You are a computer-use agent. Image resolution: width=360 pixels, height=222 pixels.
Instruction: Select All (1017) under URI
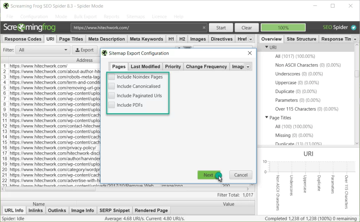tap(295, 56)
